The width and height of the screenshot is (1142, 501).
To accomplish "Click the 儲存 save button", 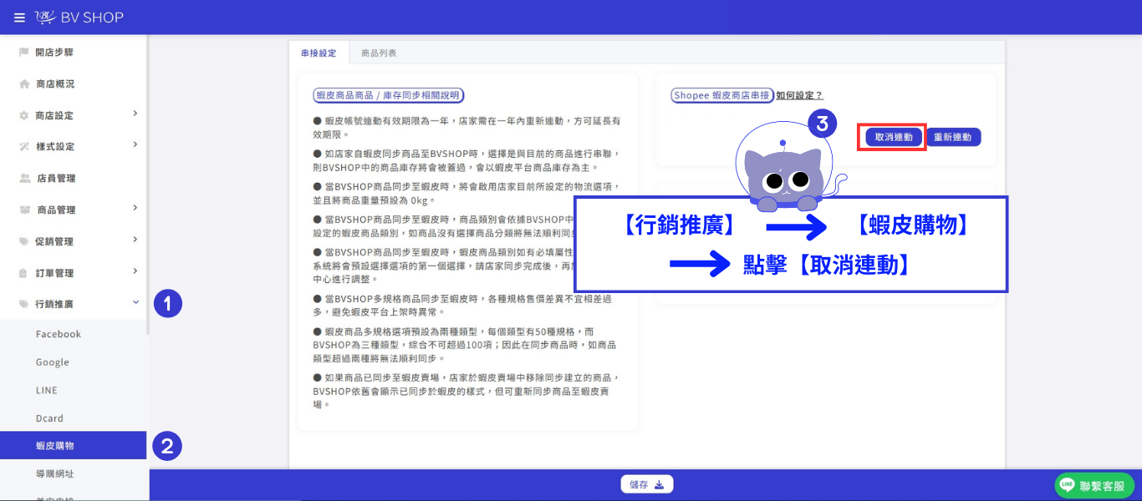I will (x=646, y=484).
